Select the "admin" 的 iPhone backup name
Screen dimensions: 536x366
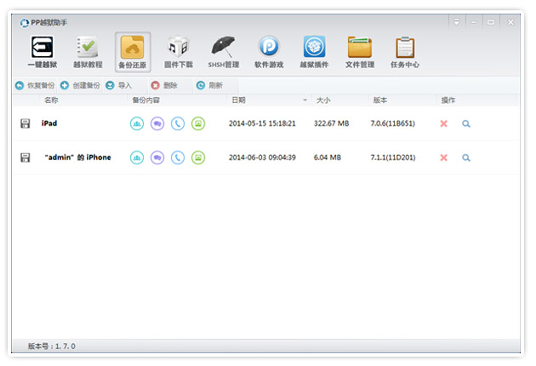coord(77,157)
